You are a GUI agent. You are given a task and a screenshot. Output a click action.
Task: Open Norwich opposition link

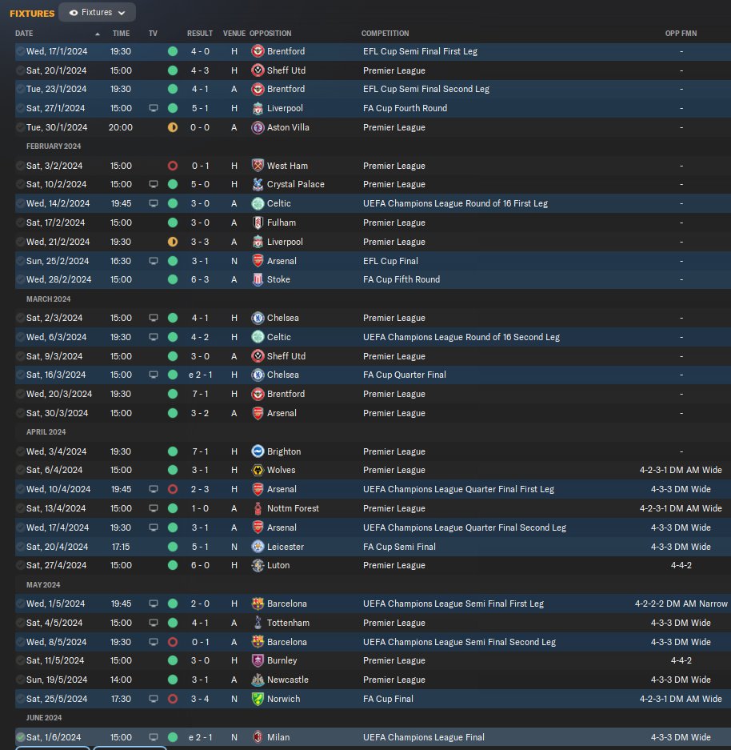pos(283,698)
